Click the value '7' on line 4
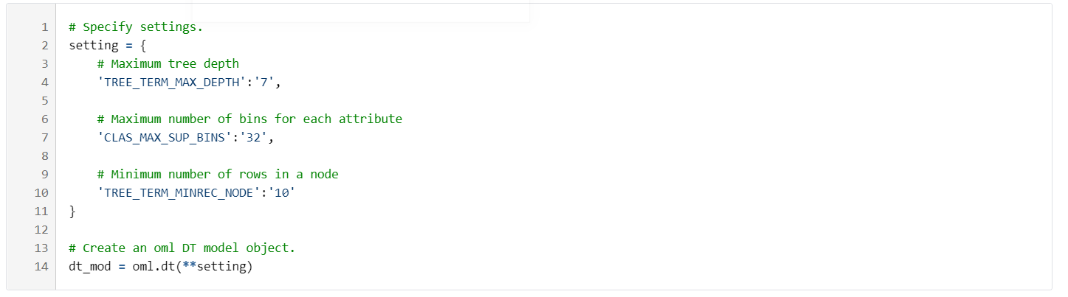The height and width of the screenshot is (297, 1068). (263, 83)
